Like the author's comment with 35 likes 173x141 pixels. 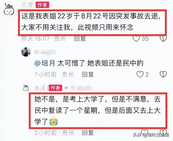pos(136,39)
